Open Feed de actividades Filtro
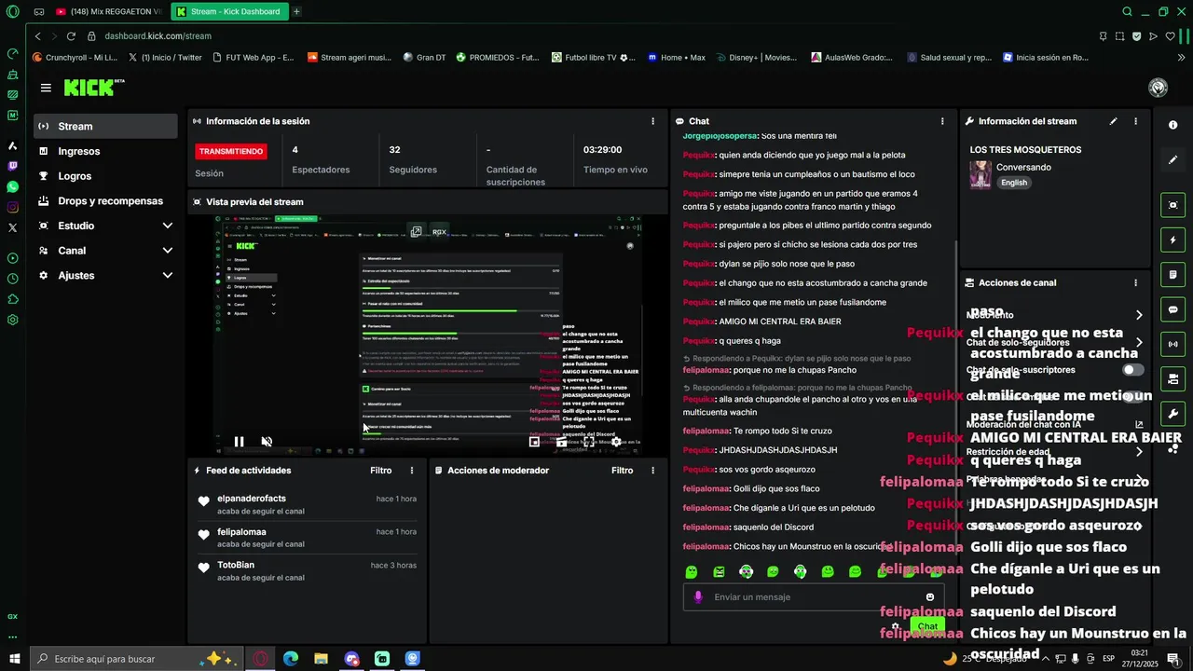This screenshot has height=671, width=1193. point(381,471)
